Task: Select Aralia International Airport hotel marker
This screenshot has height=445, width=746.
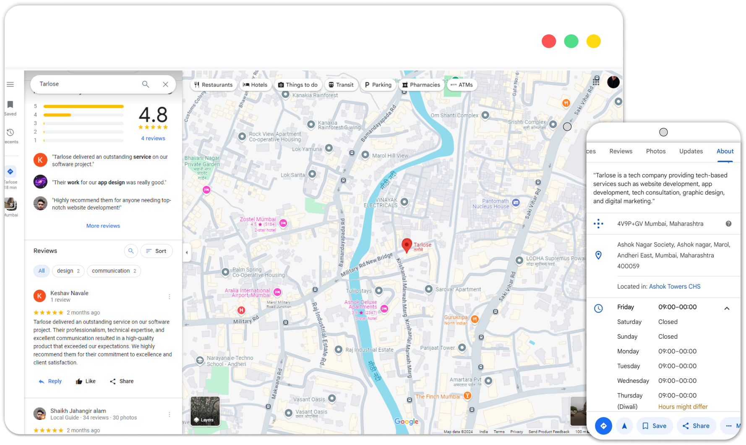Action: [277, 292]
